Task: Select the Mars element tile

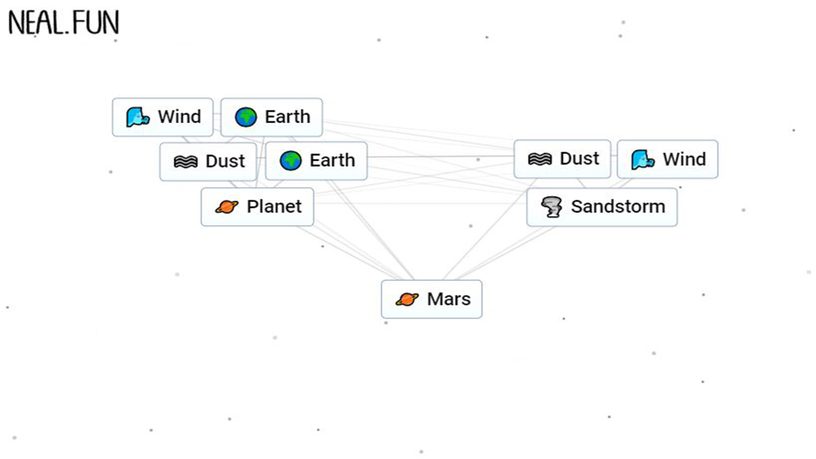Action: pyautogui.click(x=432, y=299)
